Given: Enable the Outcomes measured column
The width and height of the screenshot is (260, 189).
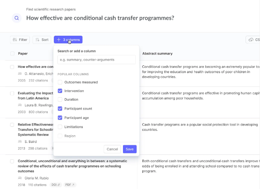Looking at the screenshot, I should coord(60,82).
